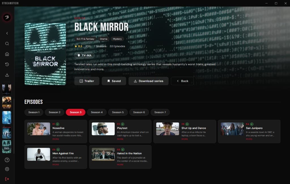Image resolution: width=290 pixels, height=184 pixels.
Task: Open Shut Up and Dance thumbnail
Action: (x=168, y=129)
